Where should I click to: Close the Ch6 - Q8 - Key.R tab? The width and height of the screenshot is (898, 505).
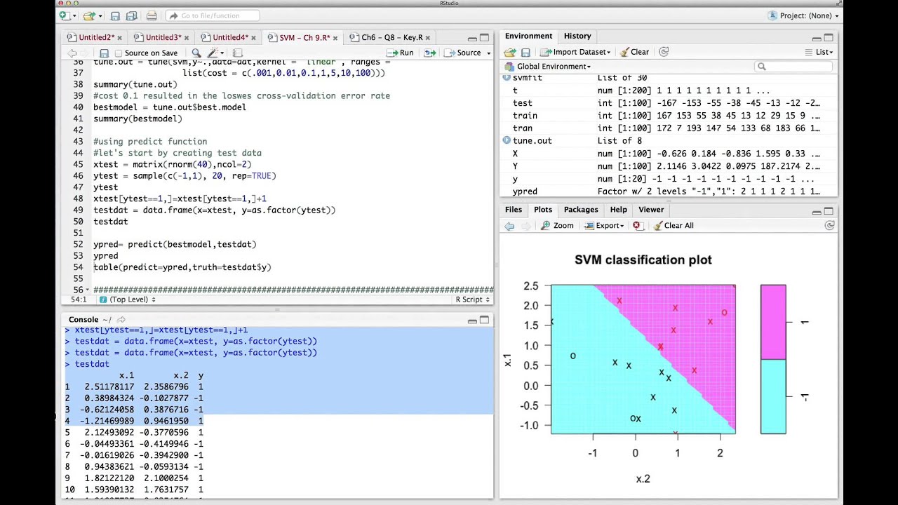(x=428, y=38)
